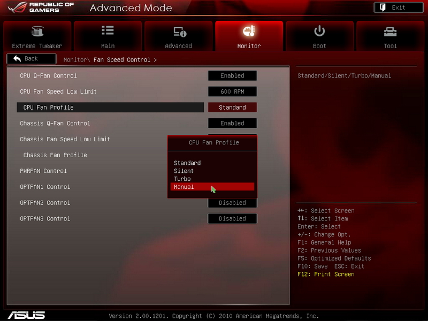The image size is (428, 321).
Task: Select the CPU Q-Fan Control row label
Action: [x=48, y=75]
